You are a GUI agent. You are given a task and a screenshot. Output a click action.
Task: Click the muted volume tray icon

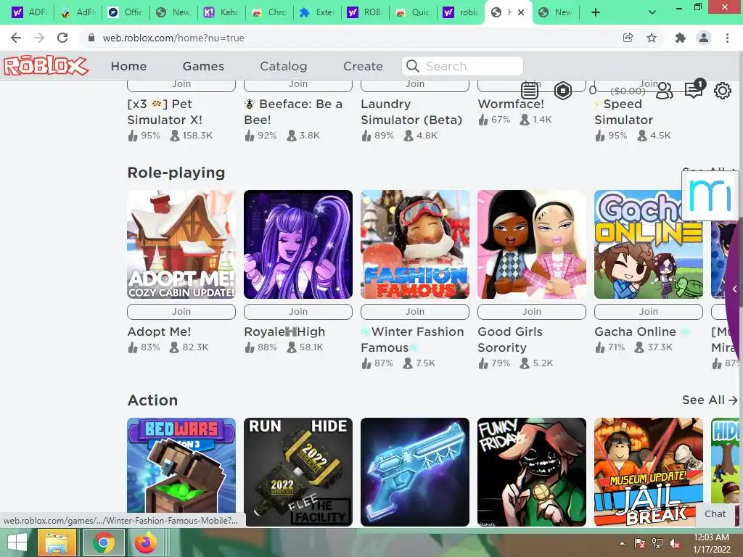pyautogui.click(x=675, y=543)
